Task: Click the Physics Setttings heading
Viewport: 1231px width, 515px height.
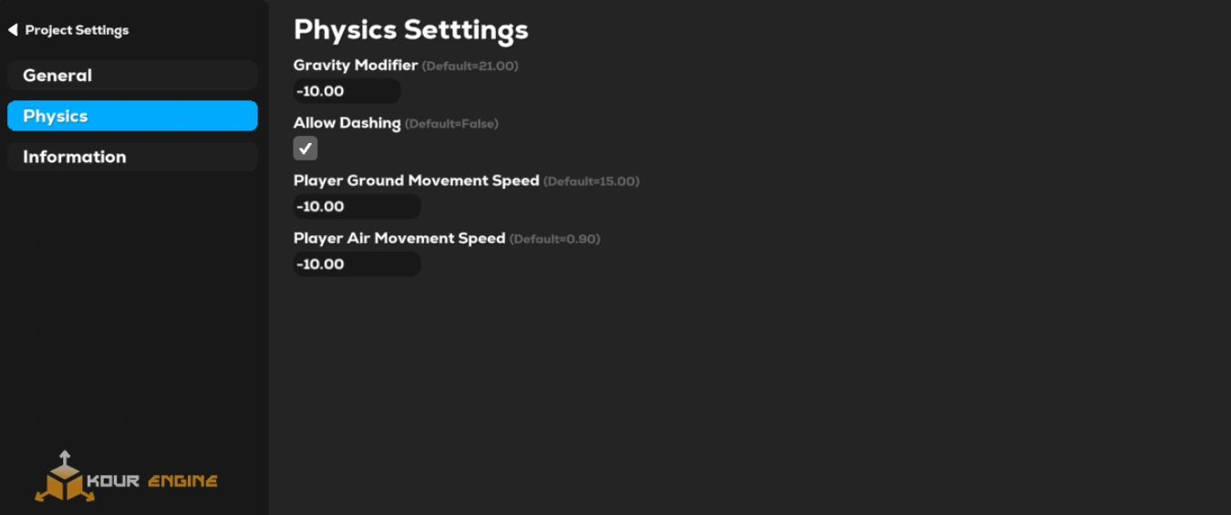Action: [x=410, y=29]
